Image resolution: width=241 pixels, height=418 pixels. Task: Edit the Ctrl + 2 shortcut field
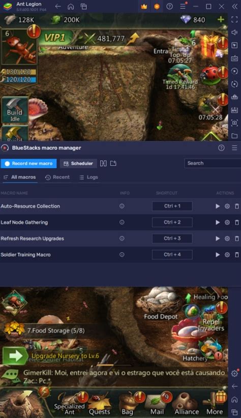point(172,222)
